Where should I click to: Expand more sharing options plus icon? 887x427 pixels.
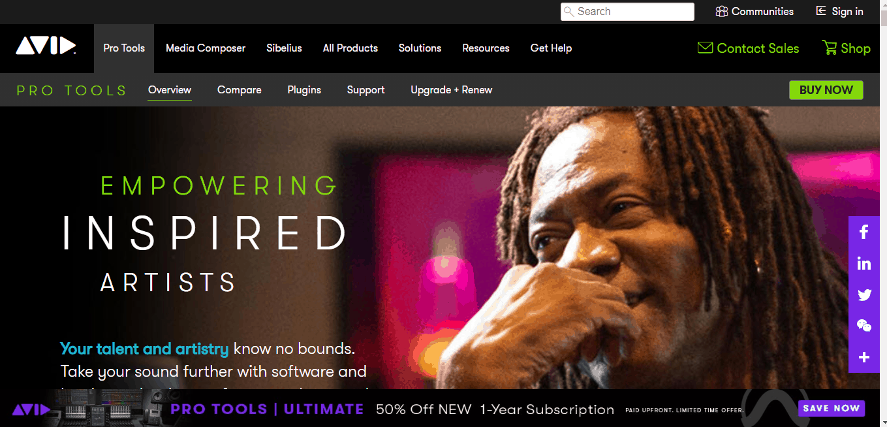click(x=864, y=357)
